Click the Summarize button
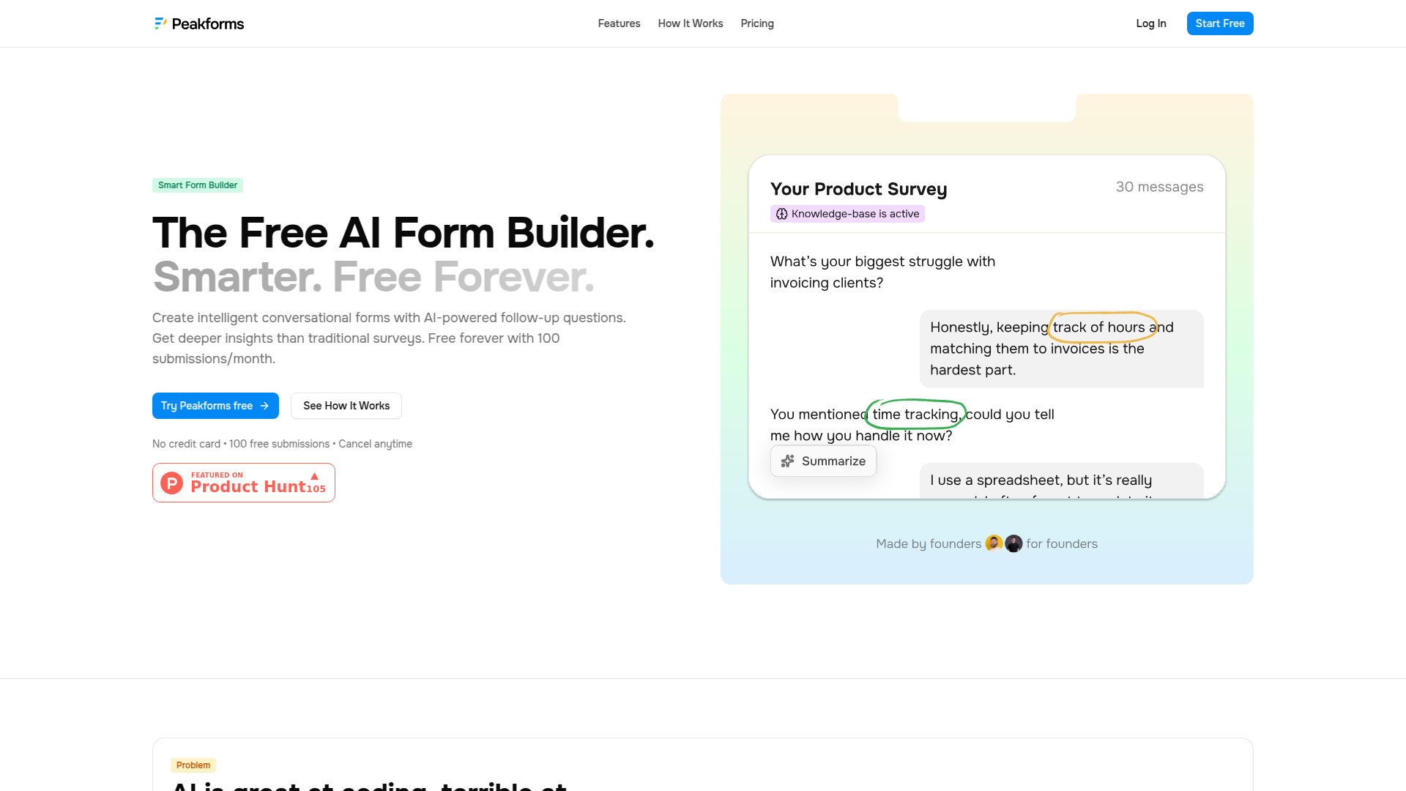This screenshot has width=1406, height=791. pyautogui.click(x=823, y=461)
